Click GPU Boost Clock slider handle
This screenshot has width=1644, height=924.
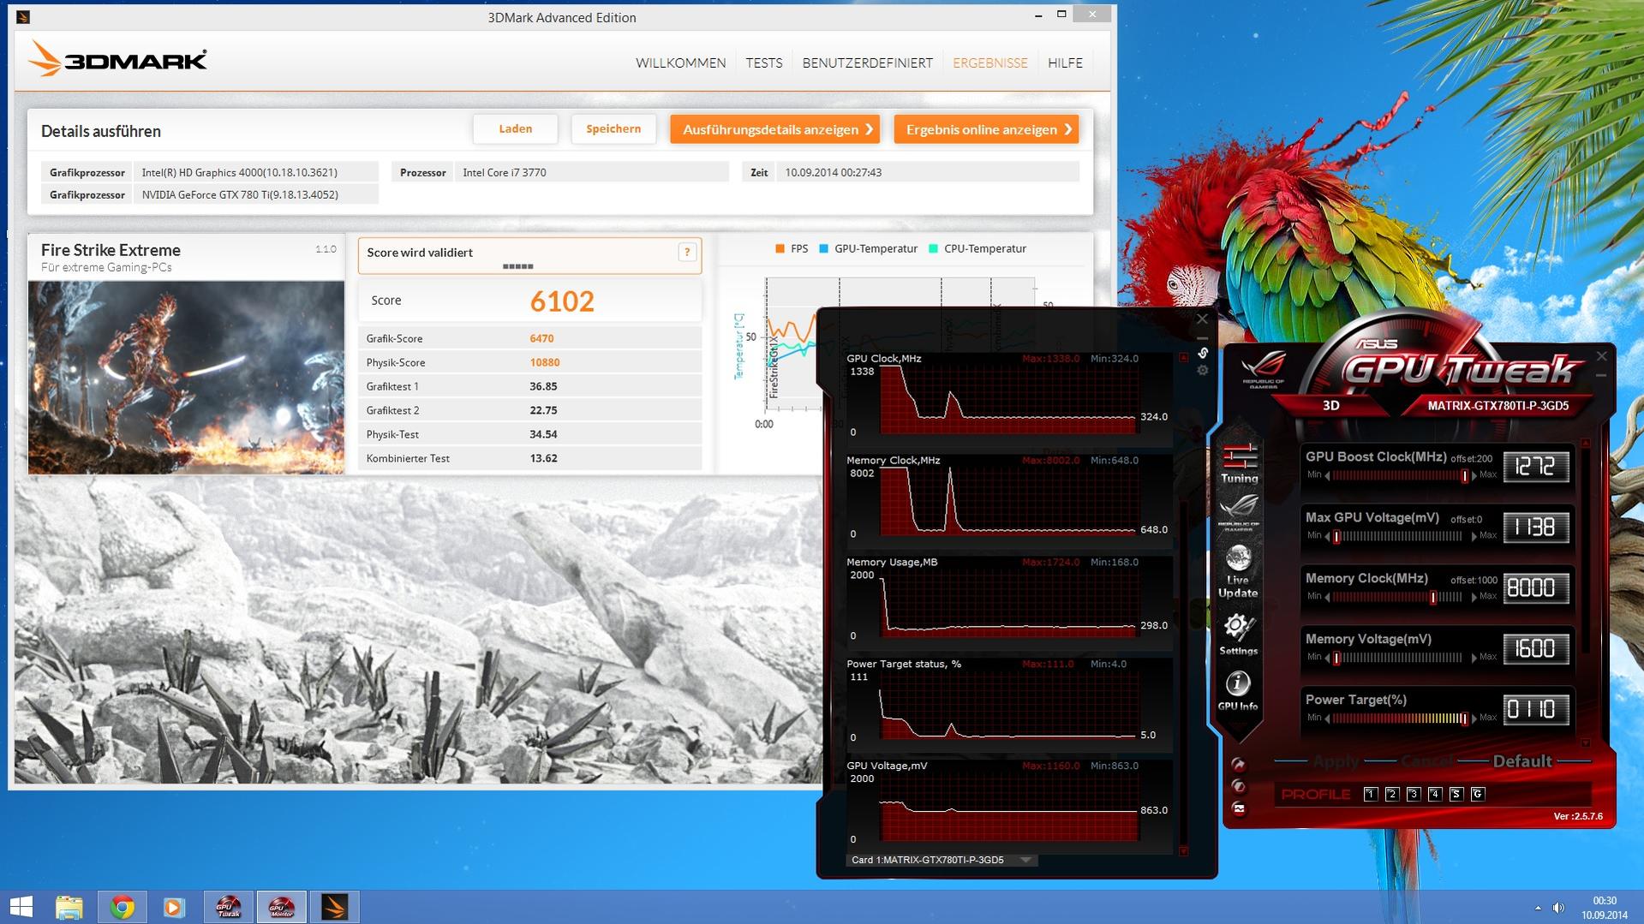click(1464, 475)
